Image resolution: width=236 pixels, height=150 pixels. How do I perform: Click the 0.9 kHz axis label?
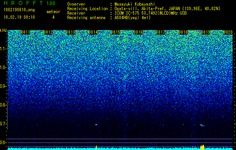coord(3,86)
